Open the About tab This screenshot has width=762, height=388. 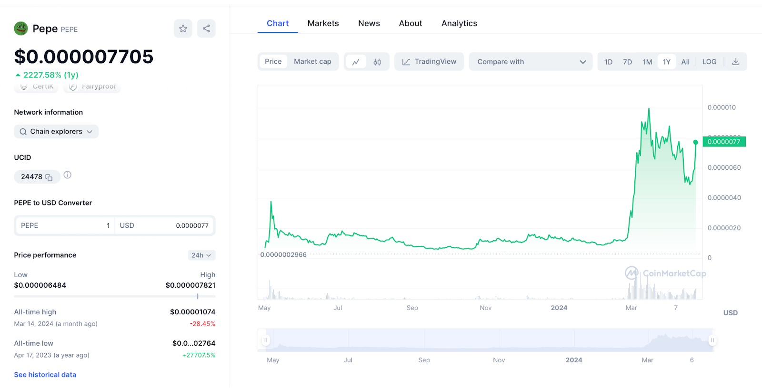pyautogui.click(x=411, y=23)
